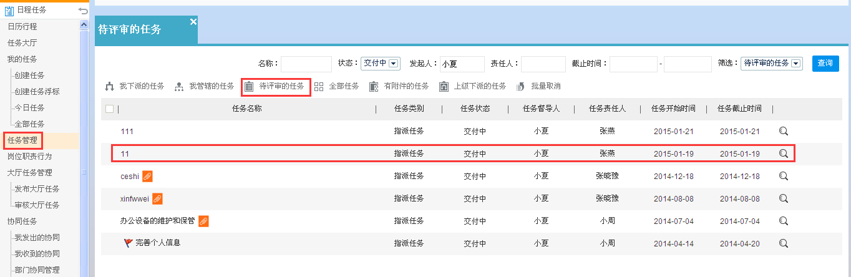Click magnifier icon for task 111

pyautogui.click(x=784, y=131)
